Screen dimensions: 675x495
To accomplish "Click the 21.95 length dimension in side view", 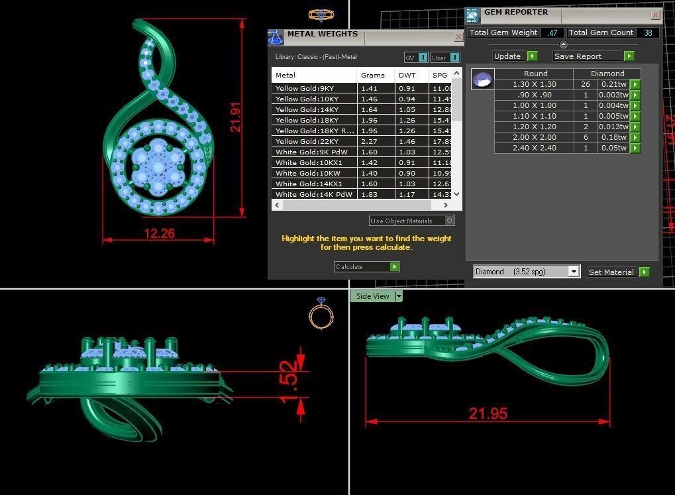I will (488, 413).
